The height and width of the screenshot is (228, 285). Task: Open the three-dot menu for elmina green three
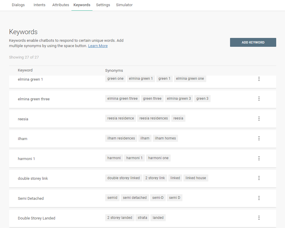click(259, 99)
